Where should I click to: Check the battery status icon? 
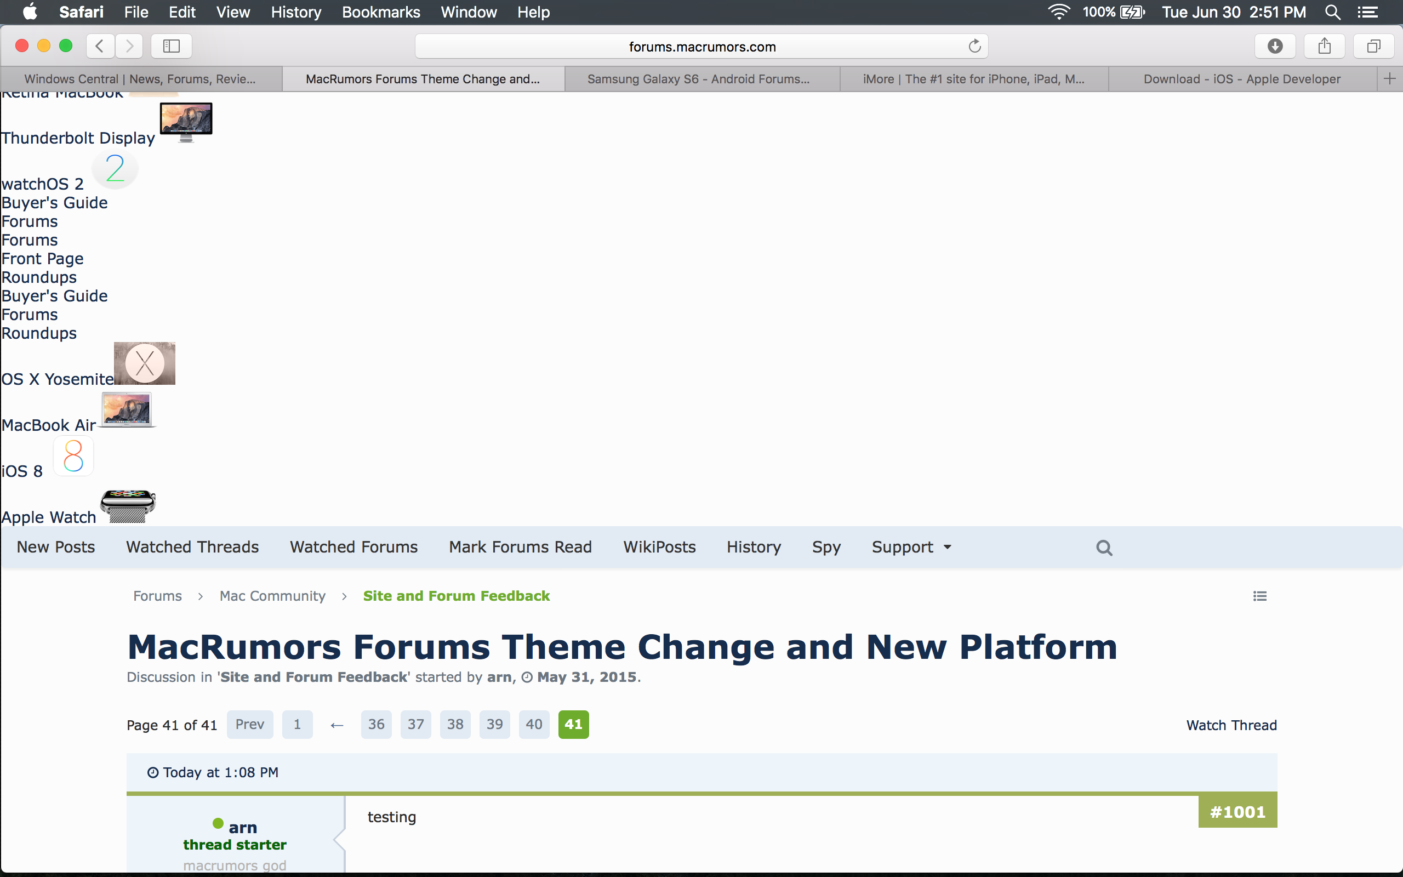pos(1132,12)
